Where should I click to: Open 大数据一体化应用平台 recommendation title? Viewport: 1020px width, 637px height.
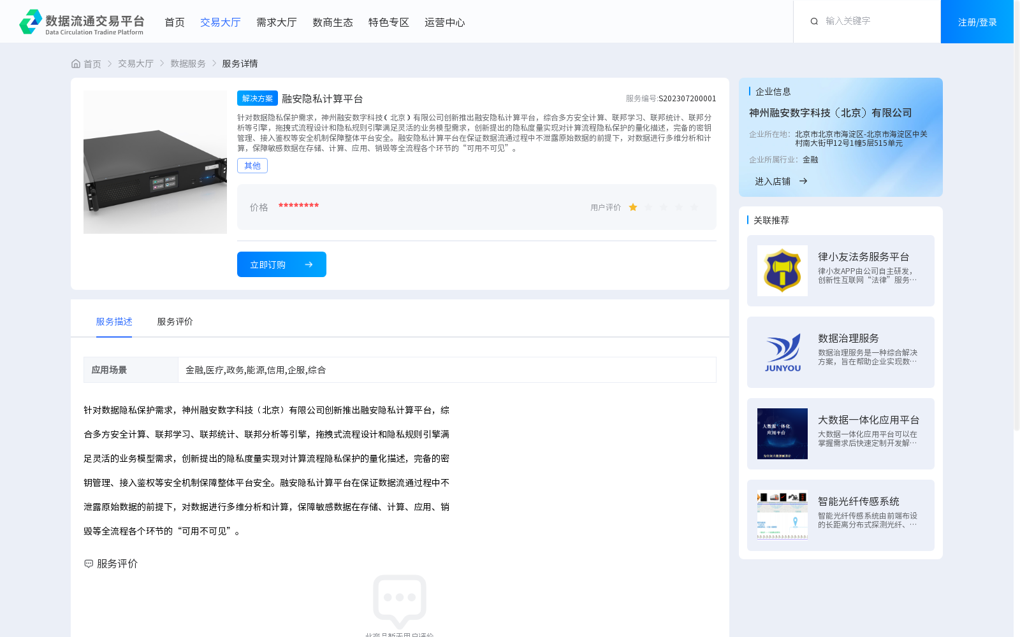coord(869,420)
